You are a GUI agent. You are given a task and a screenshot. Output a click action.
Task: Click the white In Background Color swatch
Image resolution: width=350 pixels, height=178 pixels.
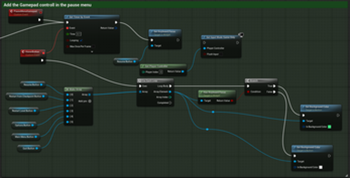[x=320, y=167]
